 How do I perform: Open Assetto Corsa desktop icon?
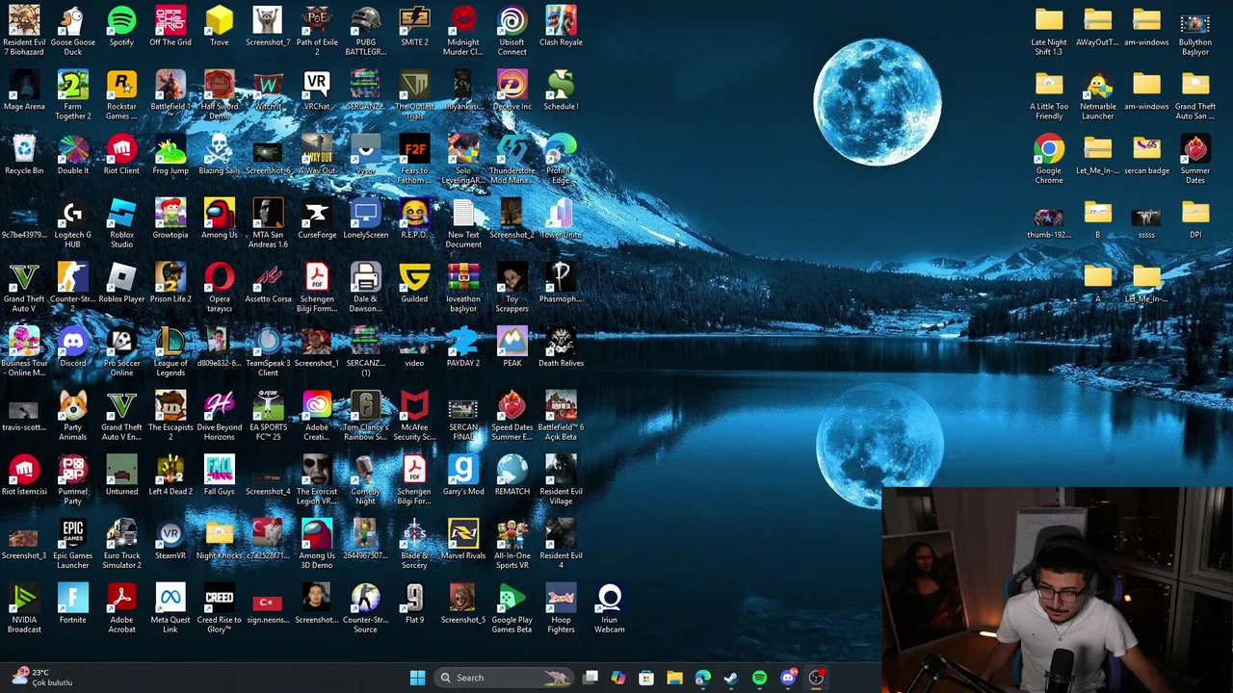[x=268, y=284]
